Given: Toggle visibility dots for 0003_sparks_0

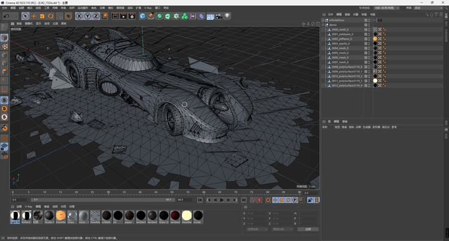Looking at the screenshot, I should 369,44.
